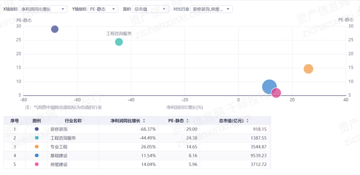Click the 11.54% growth value

click(148, 156)
